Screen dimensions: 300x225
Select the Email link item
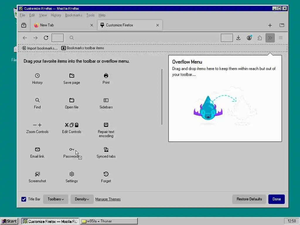[x=37, y=153]
